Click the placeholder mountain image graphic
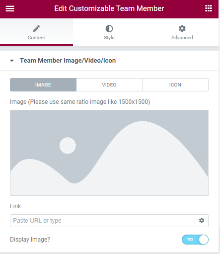Image resolution: width=220 pixels, height=254 pixels. point(109,153)
